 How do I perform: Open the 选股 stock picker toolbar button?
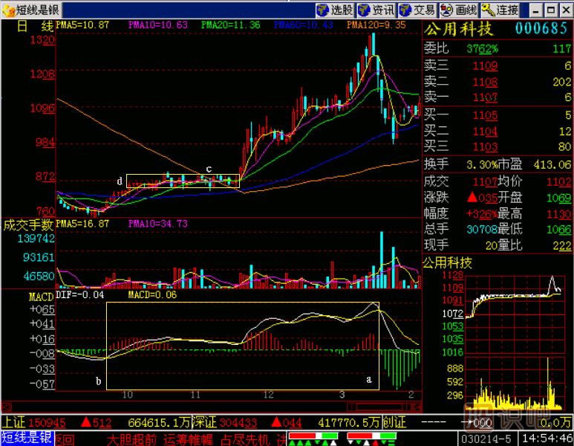tap(334, 10)
